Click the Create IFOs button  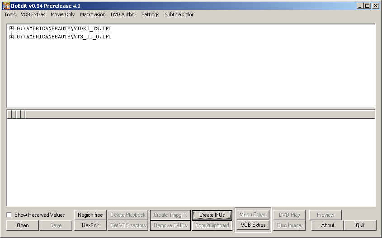coord(212,215)
